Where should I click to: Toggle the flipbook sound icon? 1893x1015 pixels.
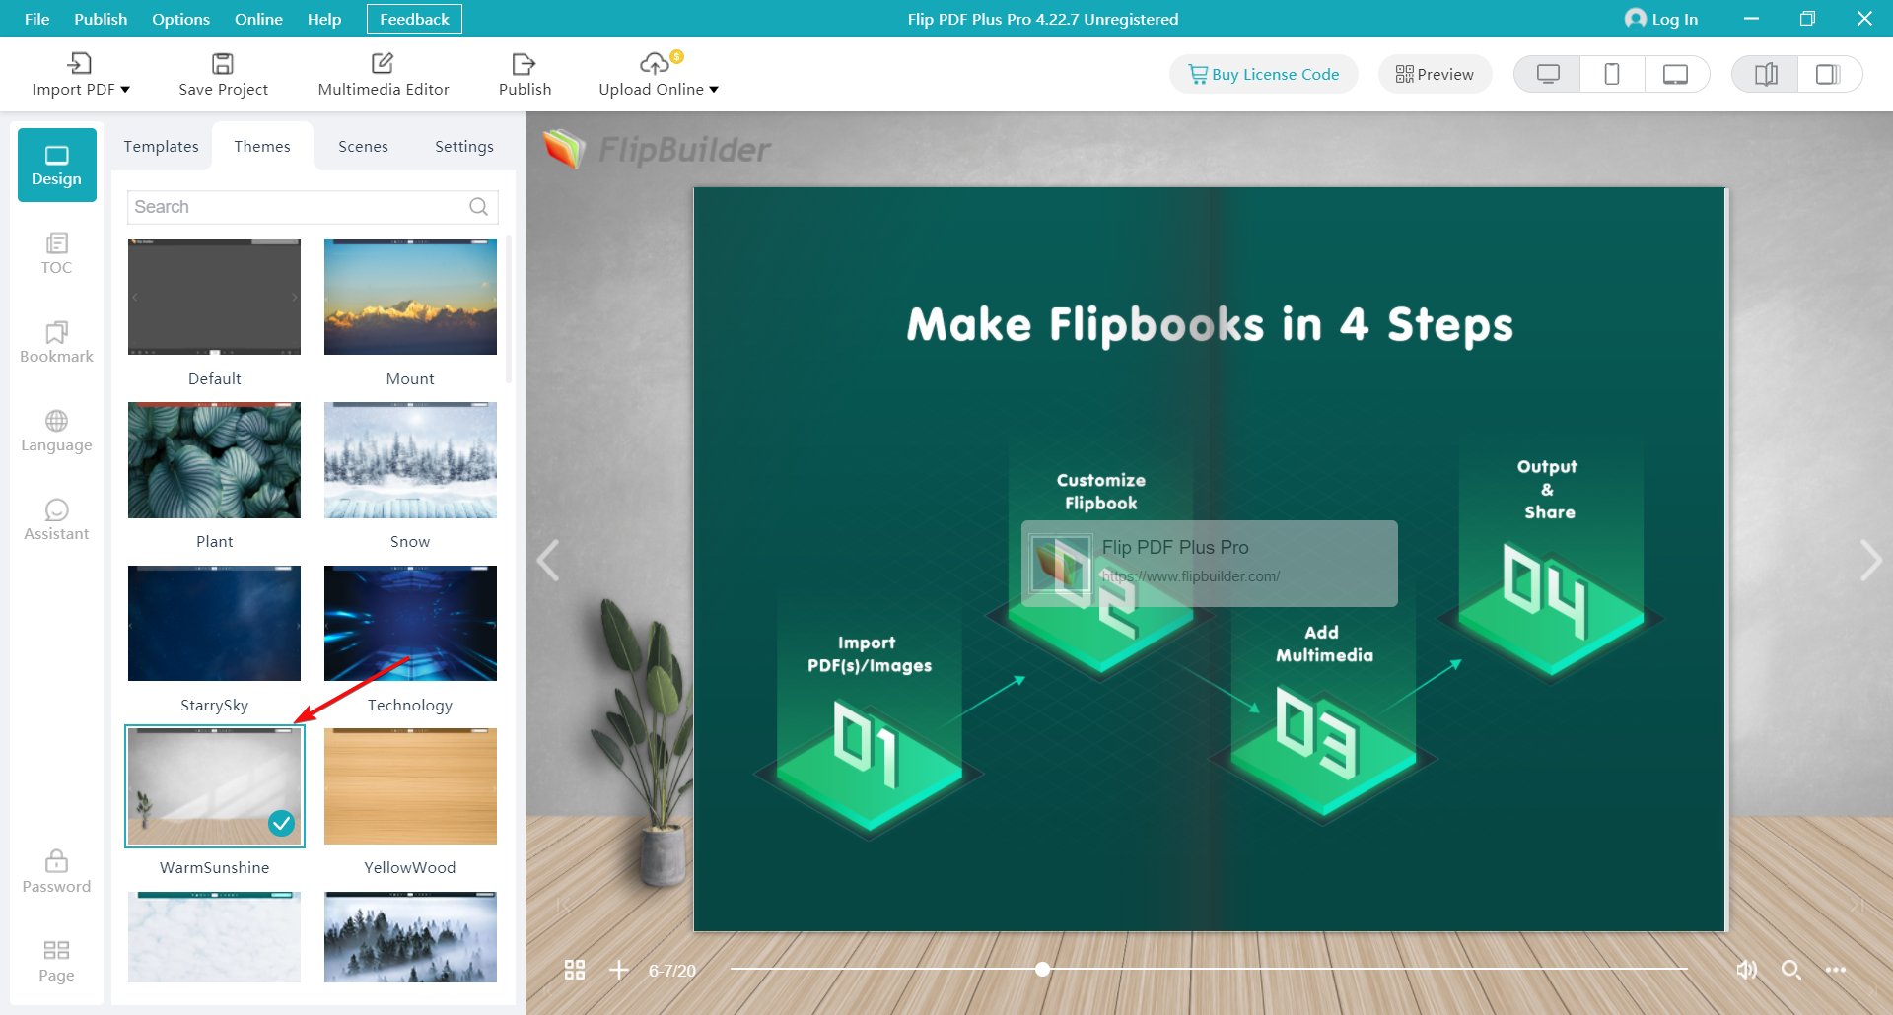[1746, 970]
